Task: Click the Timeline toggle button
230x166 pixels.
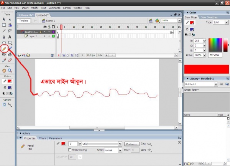Action: 24,21
